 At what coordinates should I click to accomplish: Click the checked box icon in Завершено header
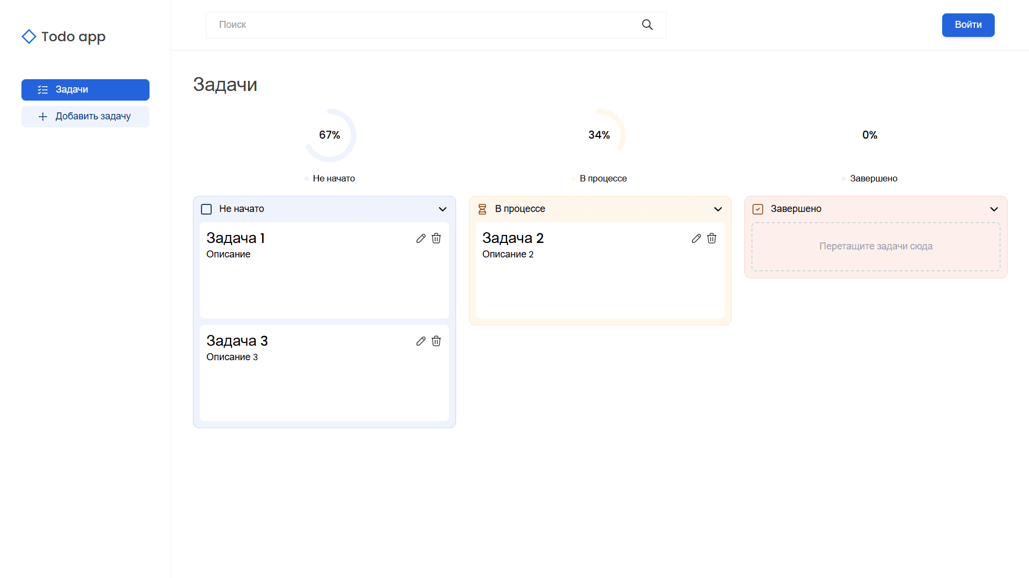coord(758,209)
